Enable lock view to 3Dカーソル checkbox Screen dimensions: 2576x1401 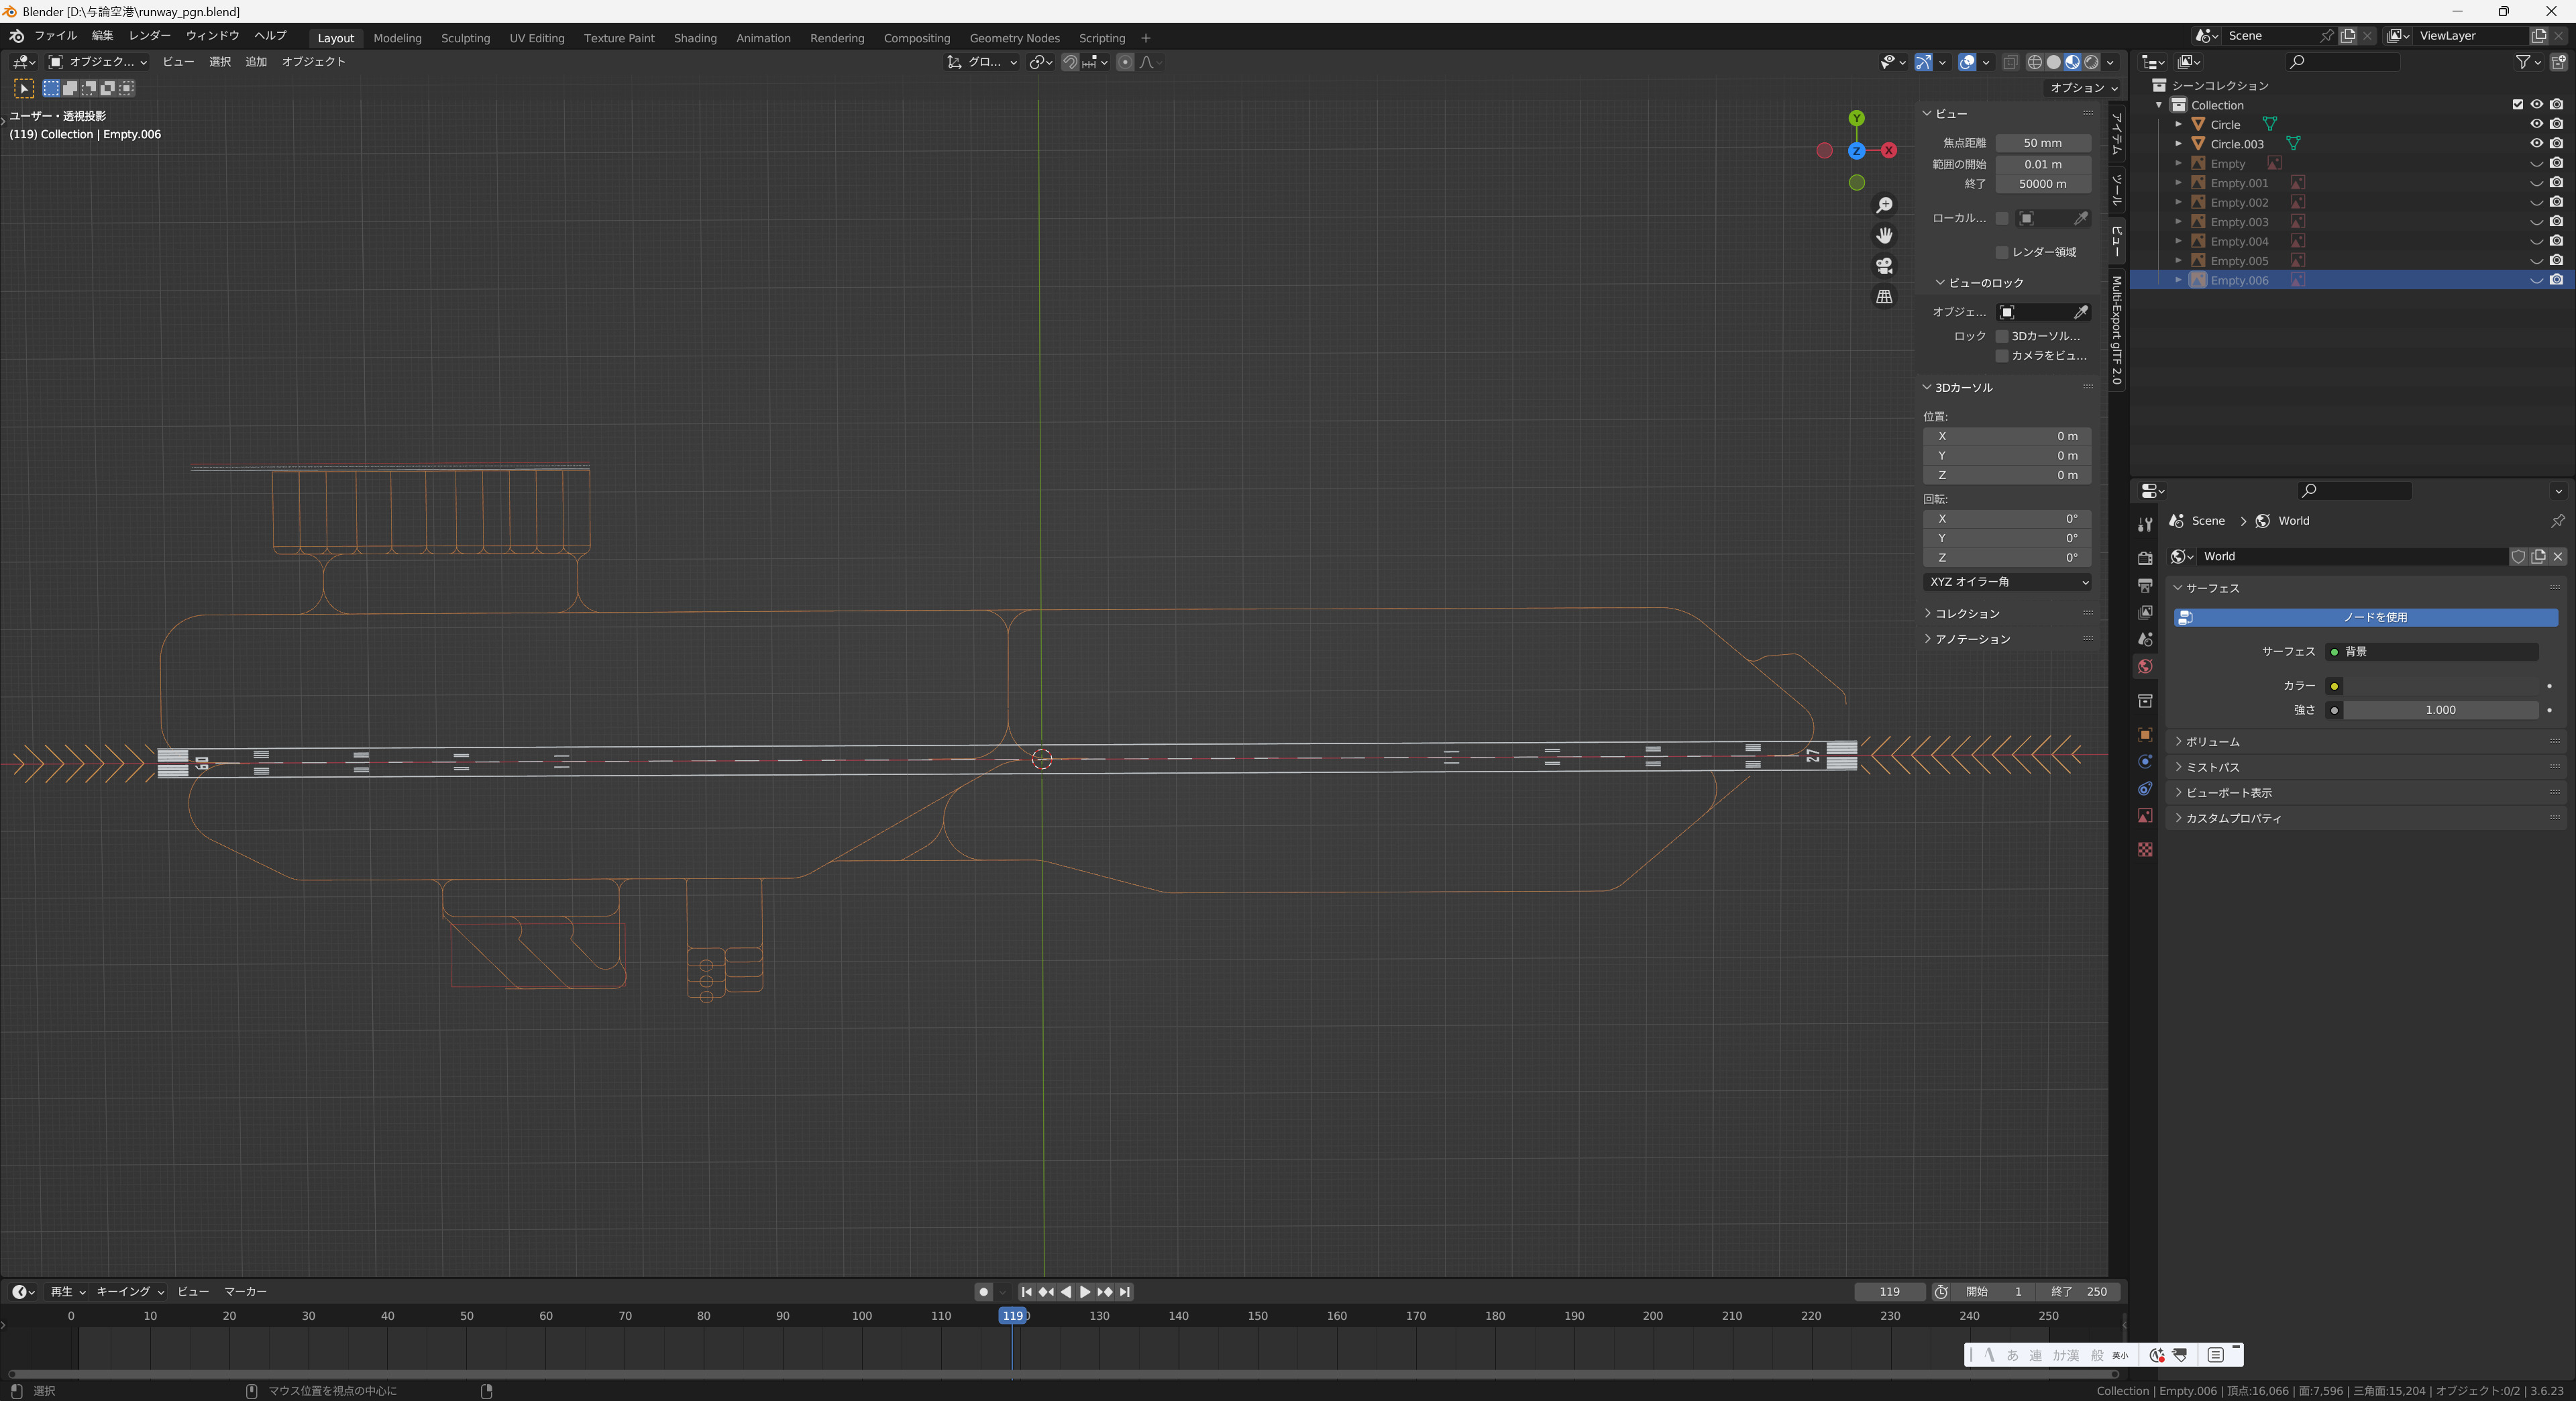(2002, 336)
